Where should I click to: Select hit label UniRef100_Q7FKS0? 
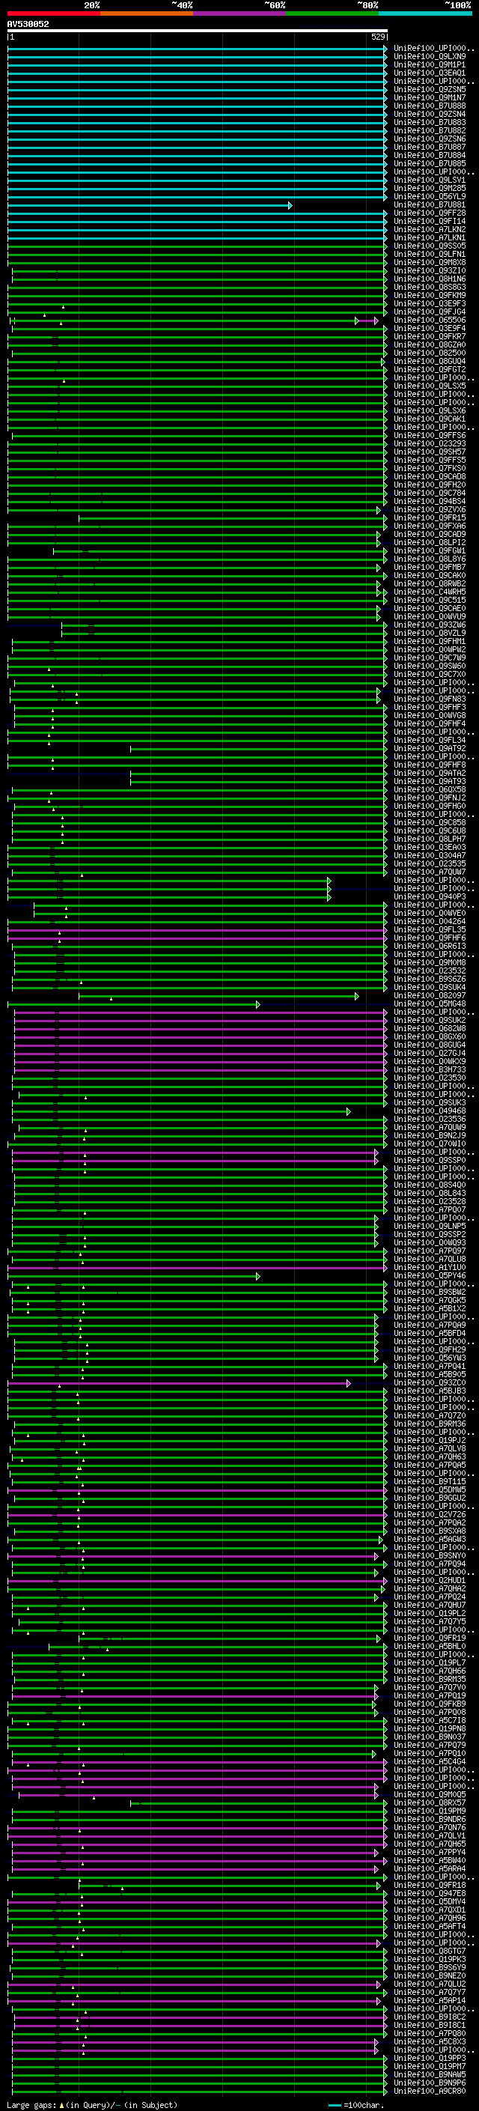pyautogui.click(x=430, y=468)
